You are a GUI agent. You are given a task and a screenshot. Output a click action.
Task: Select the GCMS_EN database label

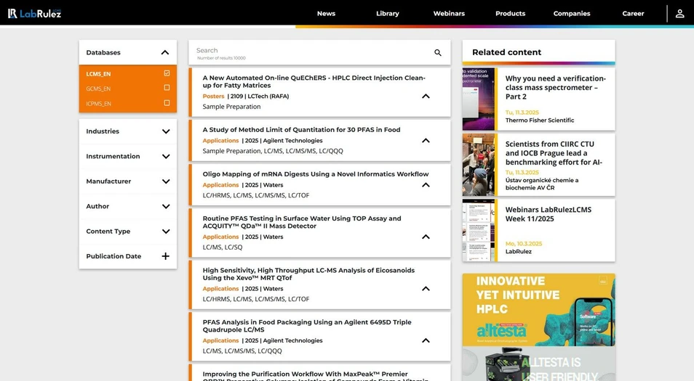point(98,89)
